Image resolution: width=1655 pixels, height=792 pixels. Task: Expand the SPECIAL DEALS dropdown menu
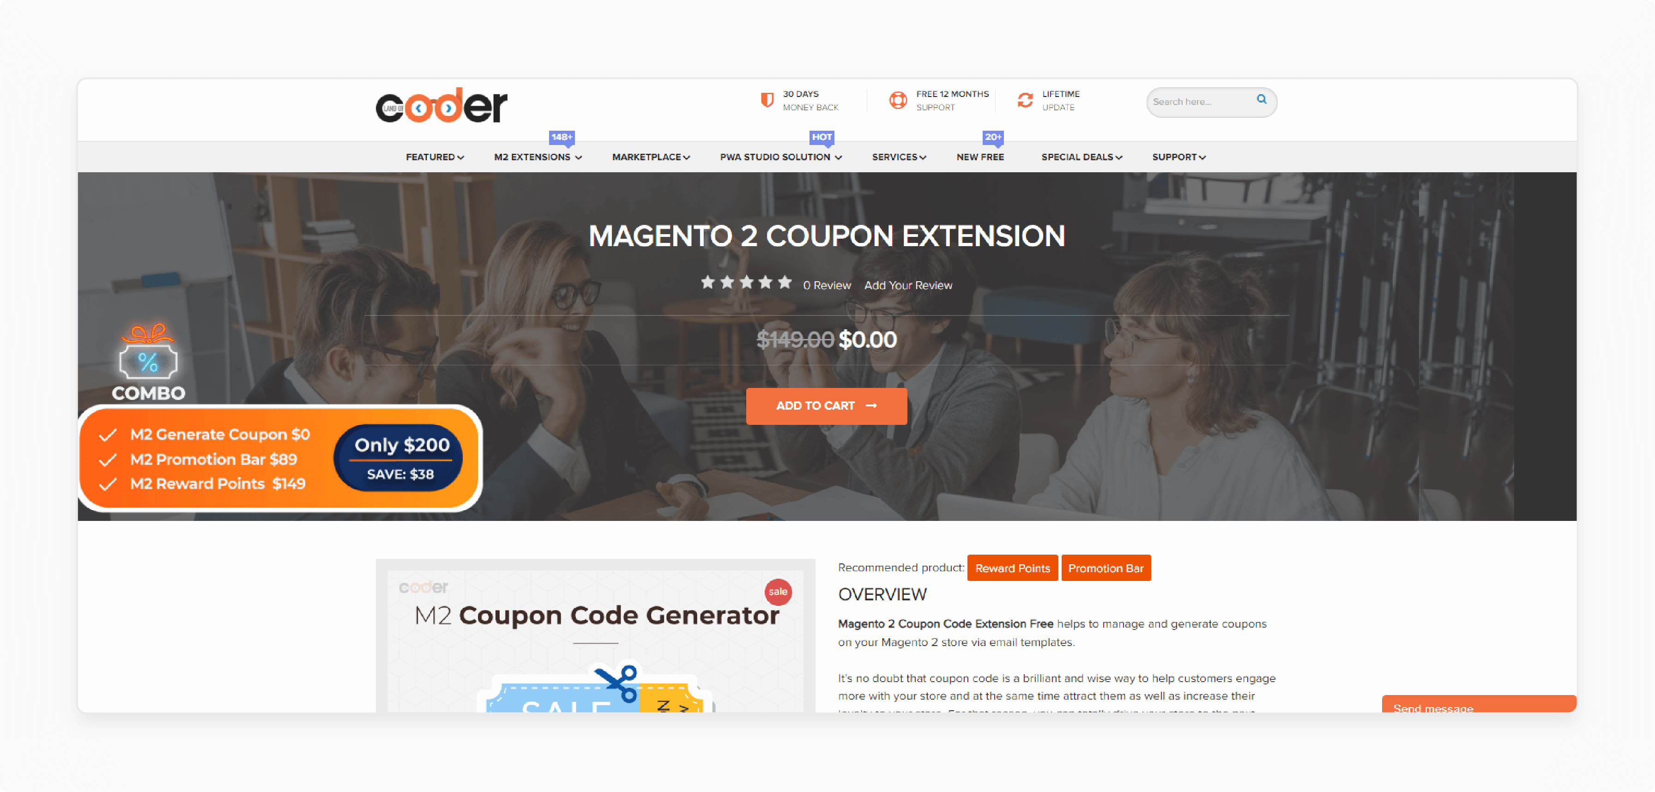1081,156
